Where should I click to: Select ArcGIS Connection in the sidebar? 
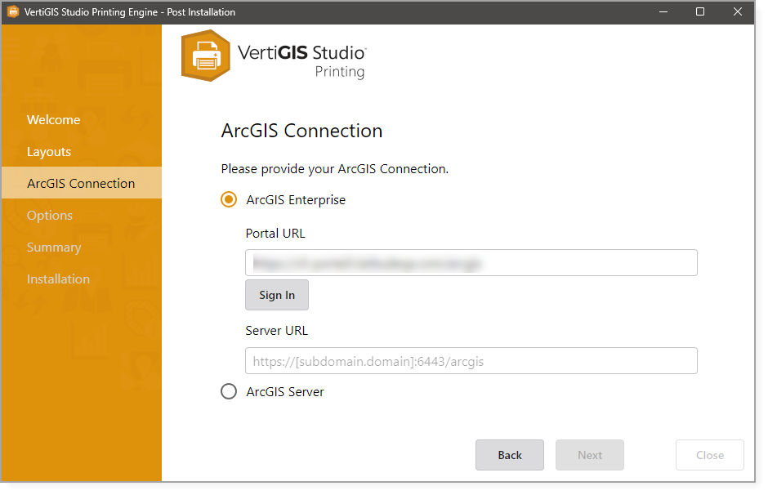click(81, 184)
